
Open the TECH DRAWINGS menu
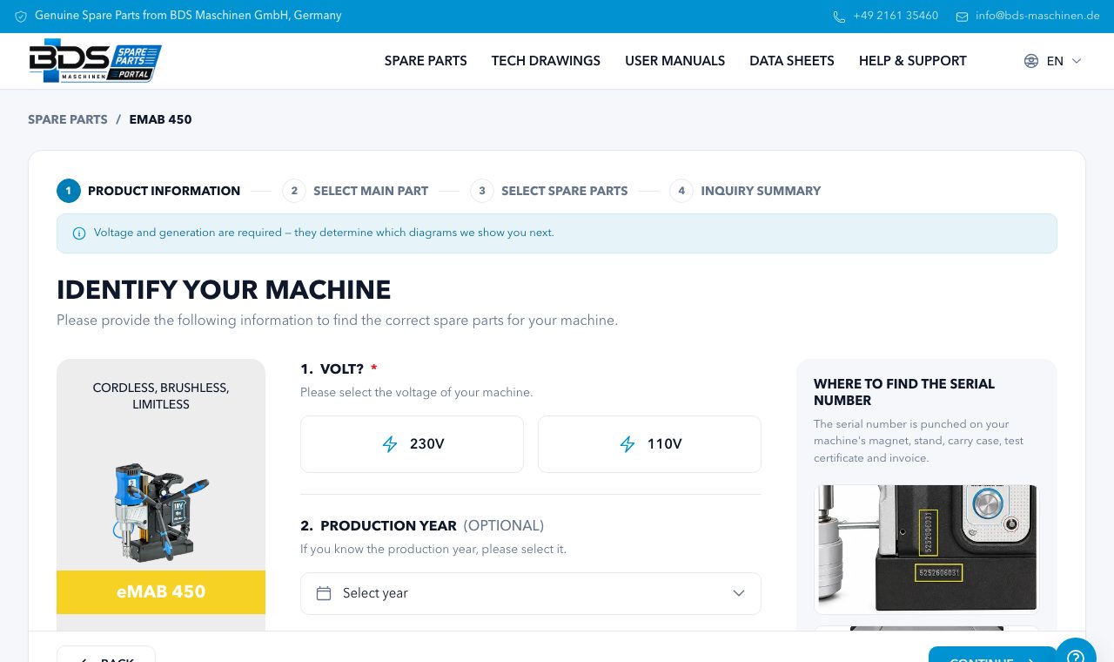pos(546,61)
